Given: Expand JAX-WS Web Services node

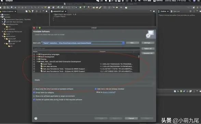Looking at the screenshot, I should [2, 22].
